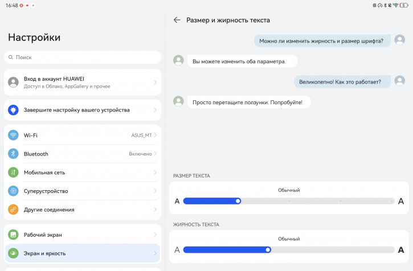Click 'Доступ в Облако, AppGallery и прочее' subtitle
The image size is (413, 271).
point(67,87)
